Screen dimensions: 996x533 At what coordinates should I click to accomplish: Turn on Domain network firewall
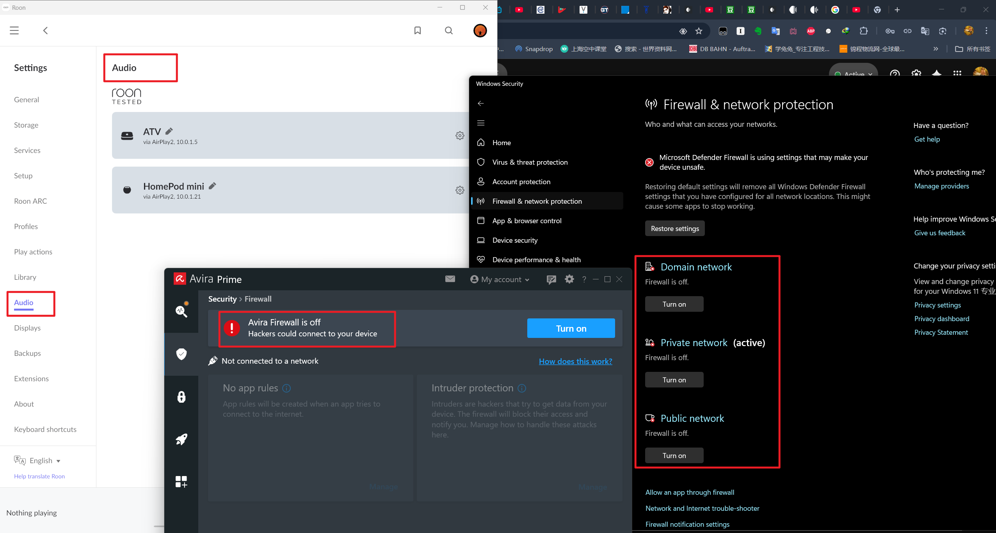coord(674,304)
